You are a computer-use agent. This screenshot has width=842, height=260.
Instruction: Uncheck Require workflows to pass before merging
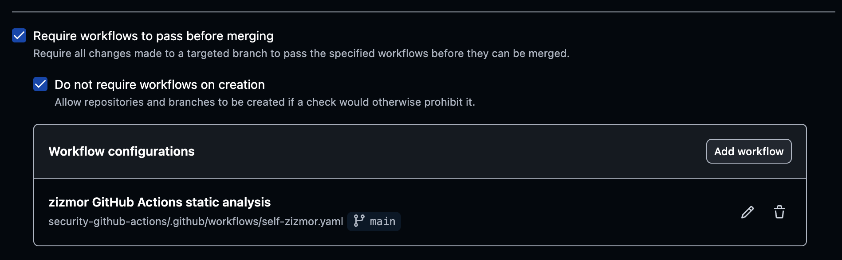tap(19, 36)
